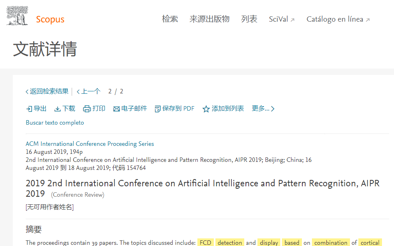
Task: Open the SciVal external link
Action: [x=281, y=19]
